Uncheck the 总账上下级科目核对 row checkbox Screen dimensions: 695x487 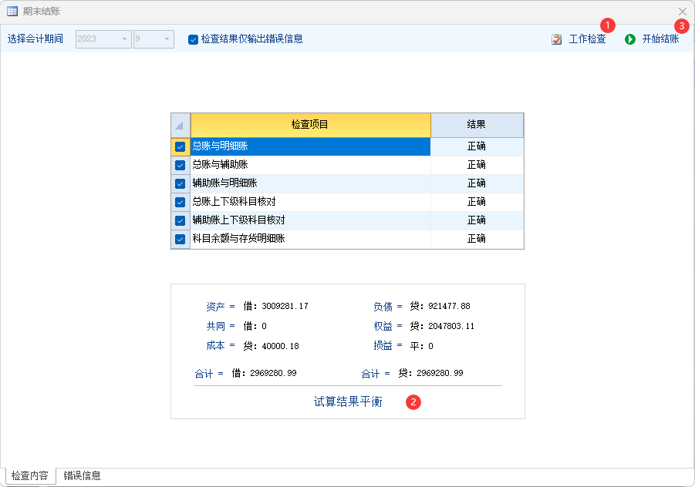(180, 203)
